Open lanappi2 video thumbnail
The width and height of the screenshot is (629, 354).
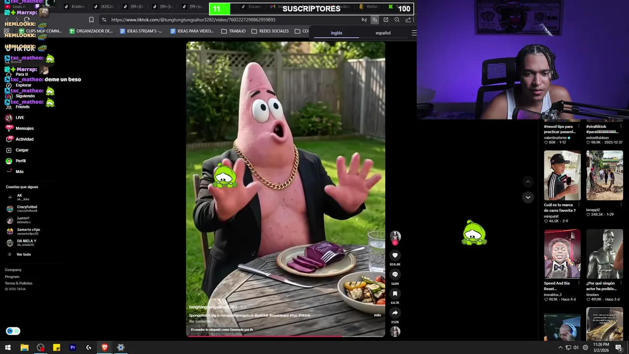(x=604, y=176)
